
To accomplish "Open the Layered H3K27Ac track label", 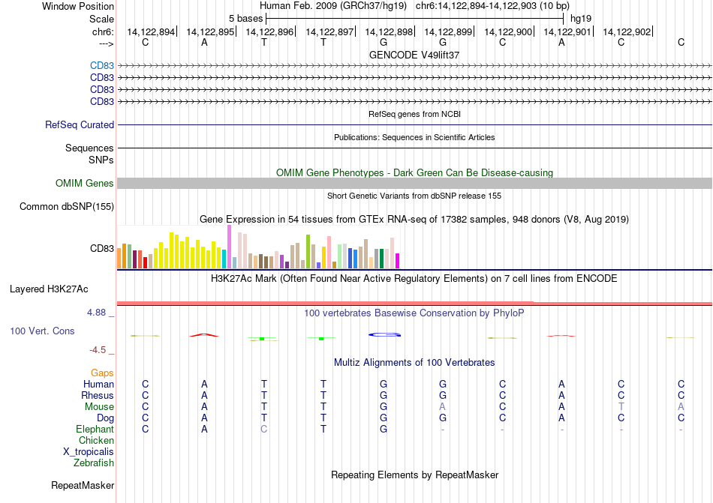I will pos(49,289).
